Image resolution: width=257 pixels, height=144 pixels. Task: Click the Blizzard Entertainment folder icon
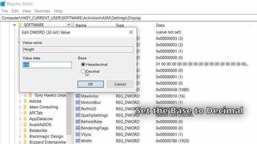(25, 142)
